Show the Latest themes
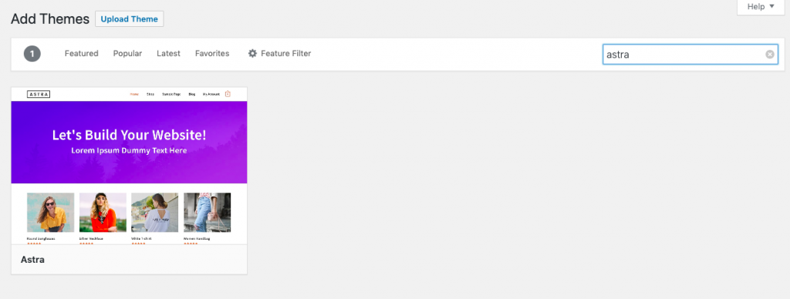790x299 pixels. [168, 53]
